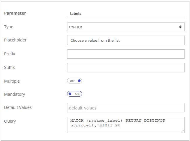Focus the empty Suffix input field

[126, 67]
